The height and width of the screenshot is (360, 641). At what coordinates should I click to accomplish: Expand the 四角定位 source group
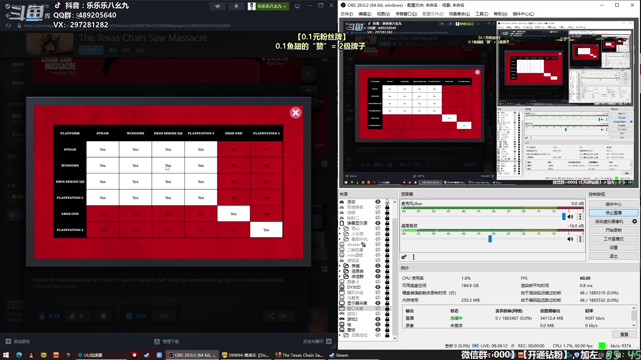[x=340, y=335]
